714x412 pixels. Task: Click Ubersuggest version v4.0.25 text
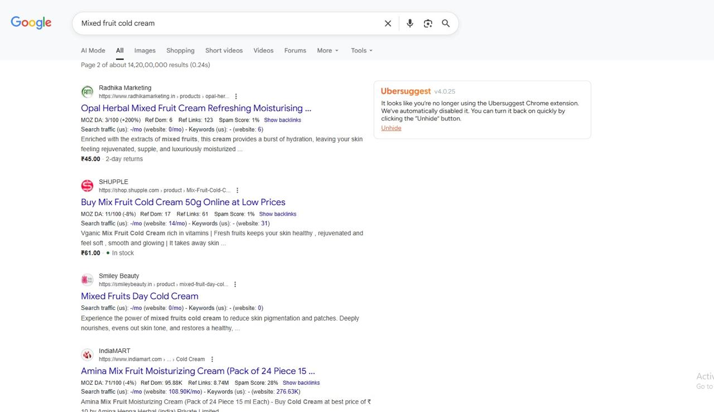pyautogui.click(x=445, y=91)
